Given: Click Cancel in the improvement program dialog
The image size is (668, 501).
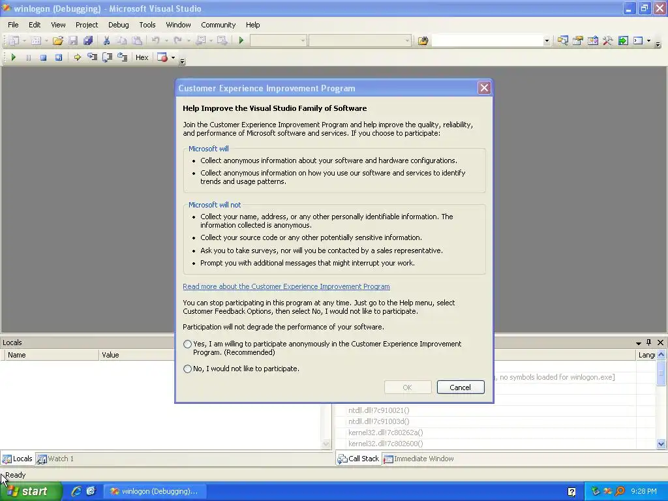Looking at the screenshot, I should (x=461, y=387).
